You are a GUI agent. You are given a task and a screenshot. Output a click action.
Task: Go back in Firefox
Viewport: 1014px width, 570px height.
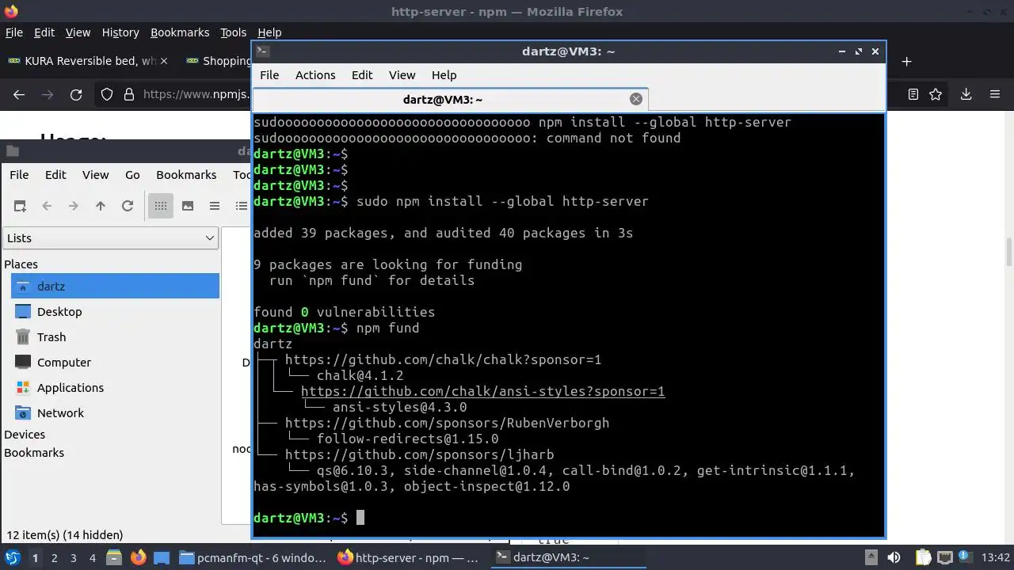tap(19, 94)
